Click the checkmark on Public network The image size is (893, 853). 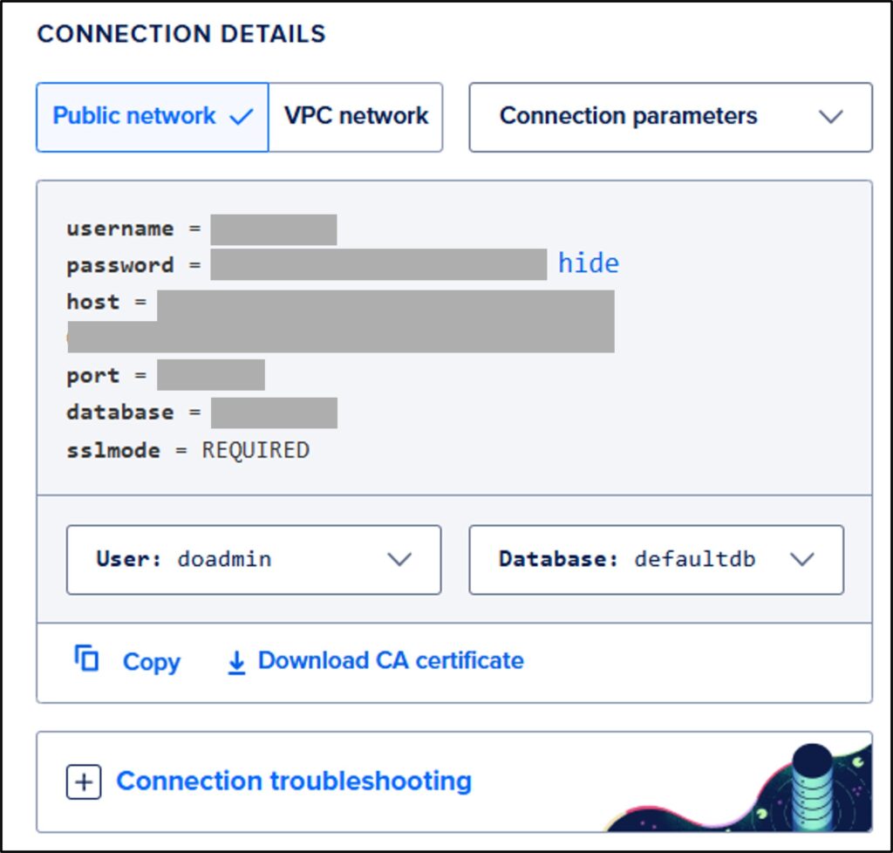click(242, 117)
